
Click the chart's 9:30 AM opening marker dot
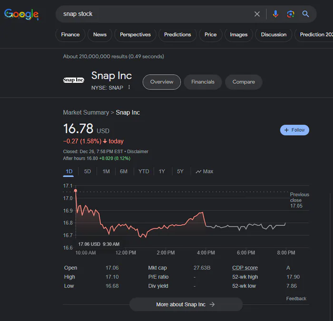(x=76, y=191)
